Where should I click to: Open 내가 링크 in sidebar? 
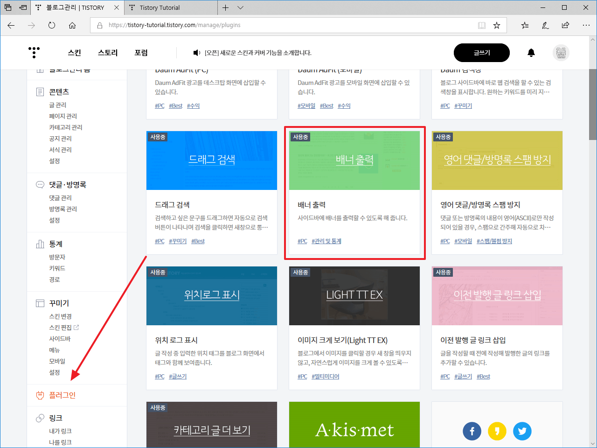(x=61, y=431)
